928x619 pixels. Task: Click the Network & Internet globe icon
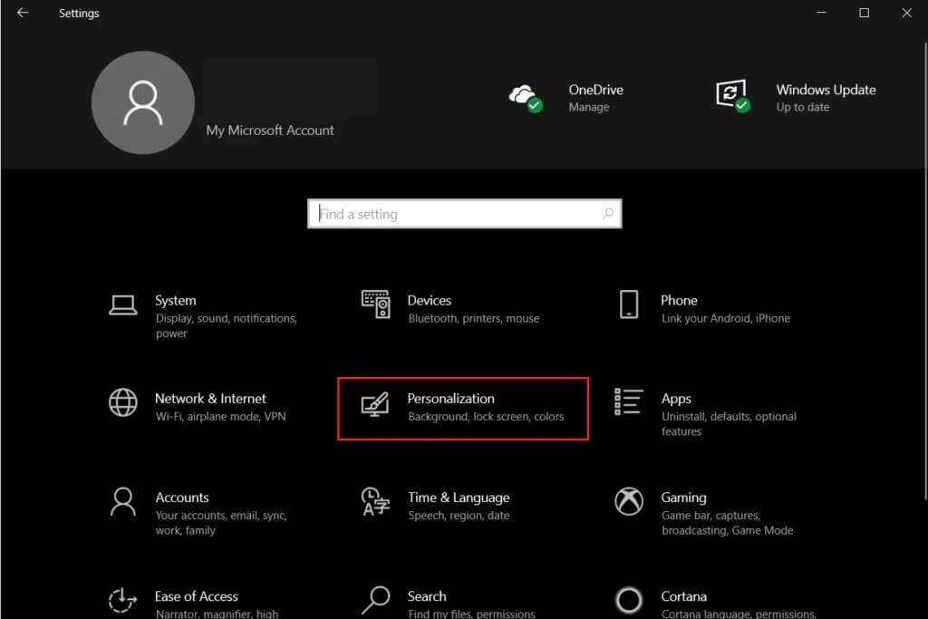click(123, 402)
